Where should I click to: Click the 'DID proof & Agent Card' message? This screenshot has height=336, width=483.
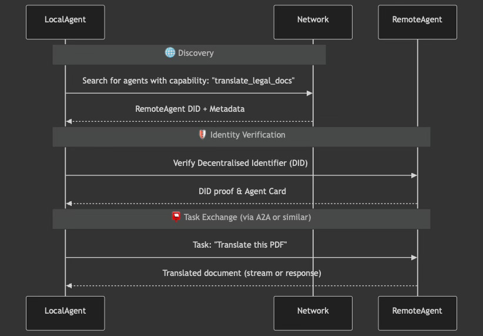point(242,191)
